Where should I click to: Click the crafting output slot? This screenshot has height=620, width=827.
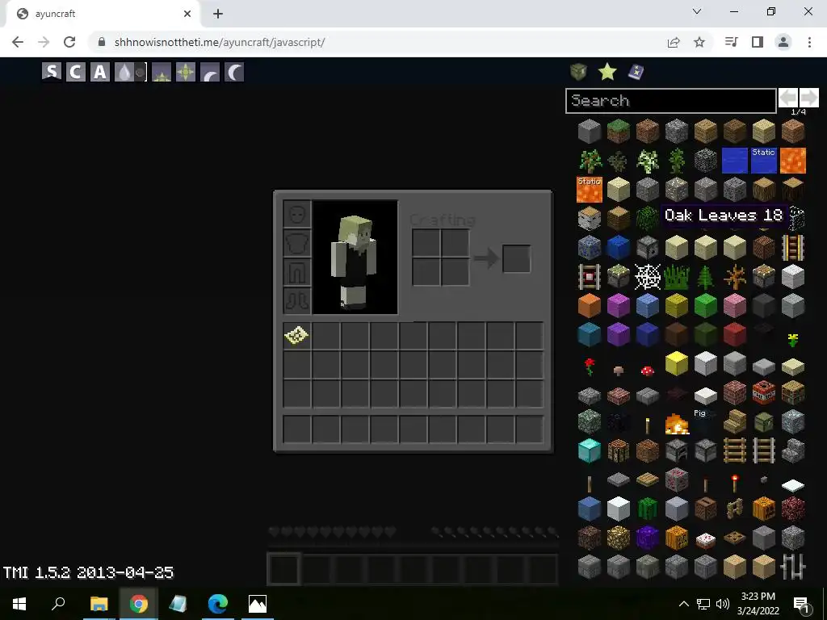tap(516, 259)
